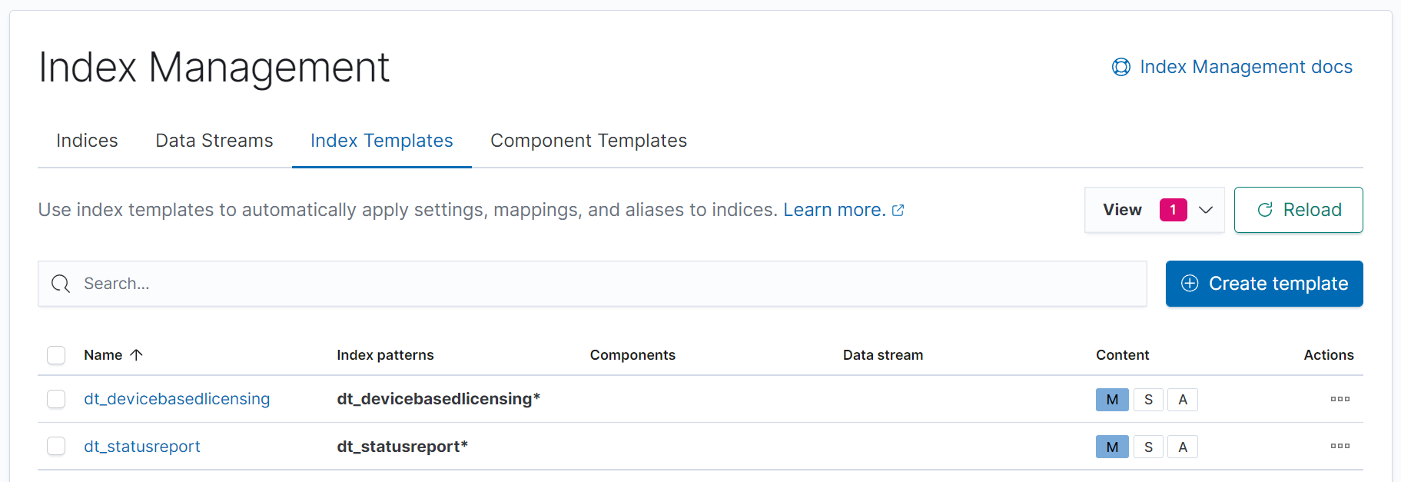Check the dt_devicebasedlicensing row checkbox
1401x482 pixels.
(56, 399)
